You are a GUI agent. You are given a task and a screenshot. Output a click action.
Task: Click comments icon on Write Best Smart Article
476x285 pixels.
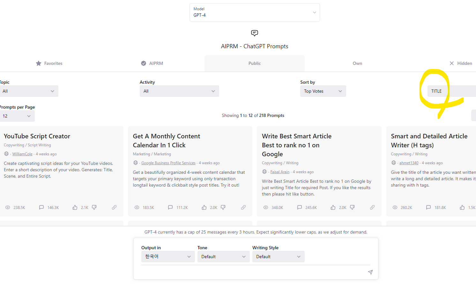point(299,207)
